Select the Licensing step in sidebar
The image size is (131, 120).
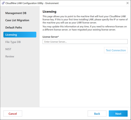20,35
